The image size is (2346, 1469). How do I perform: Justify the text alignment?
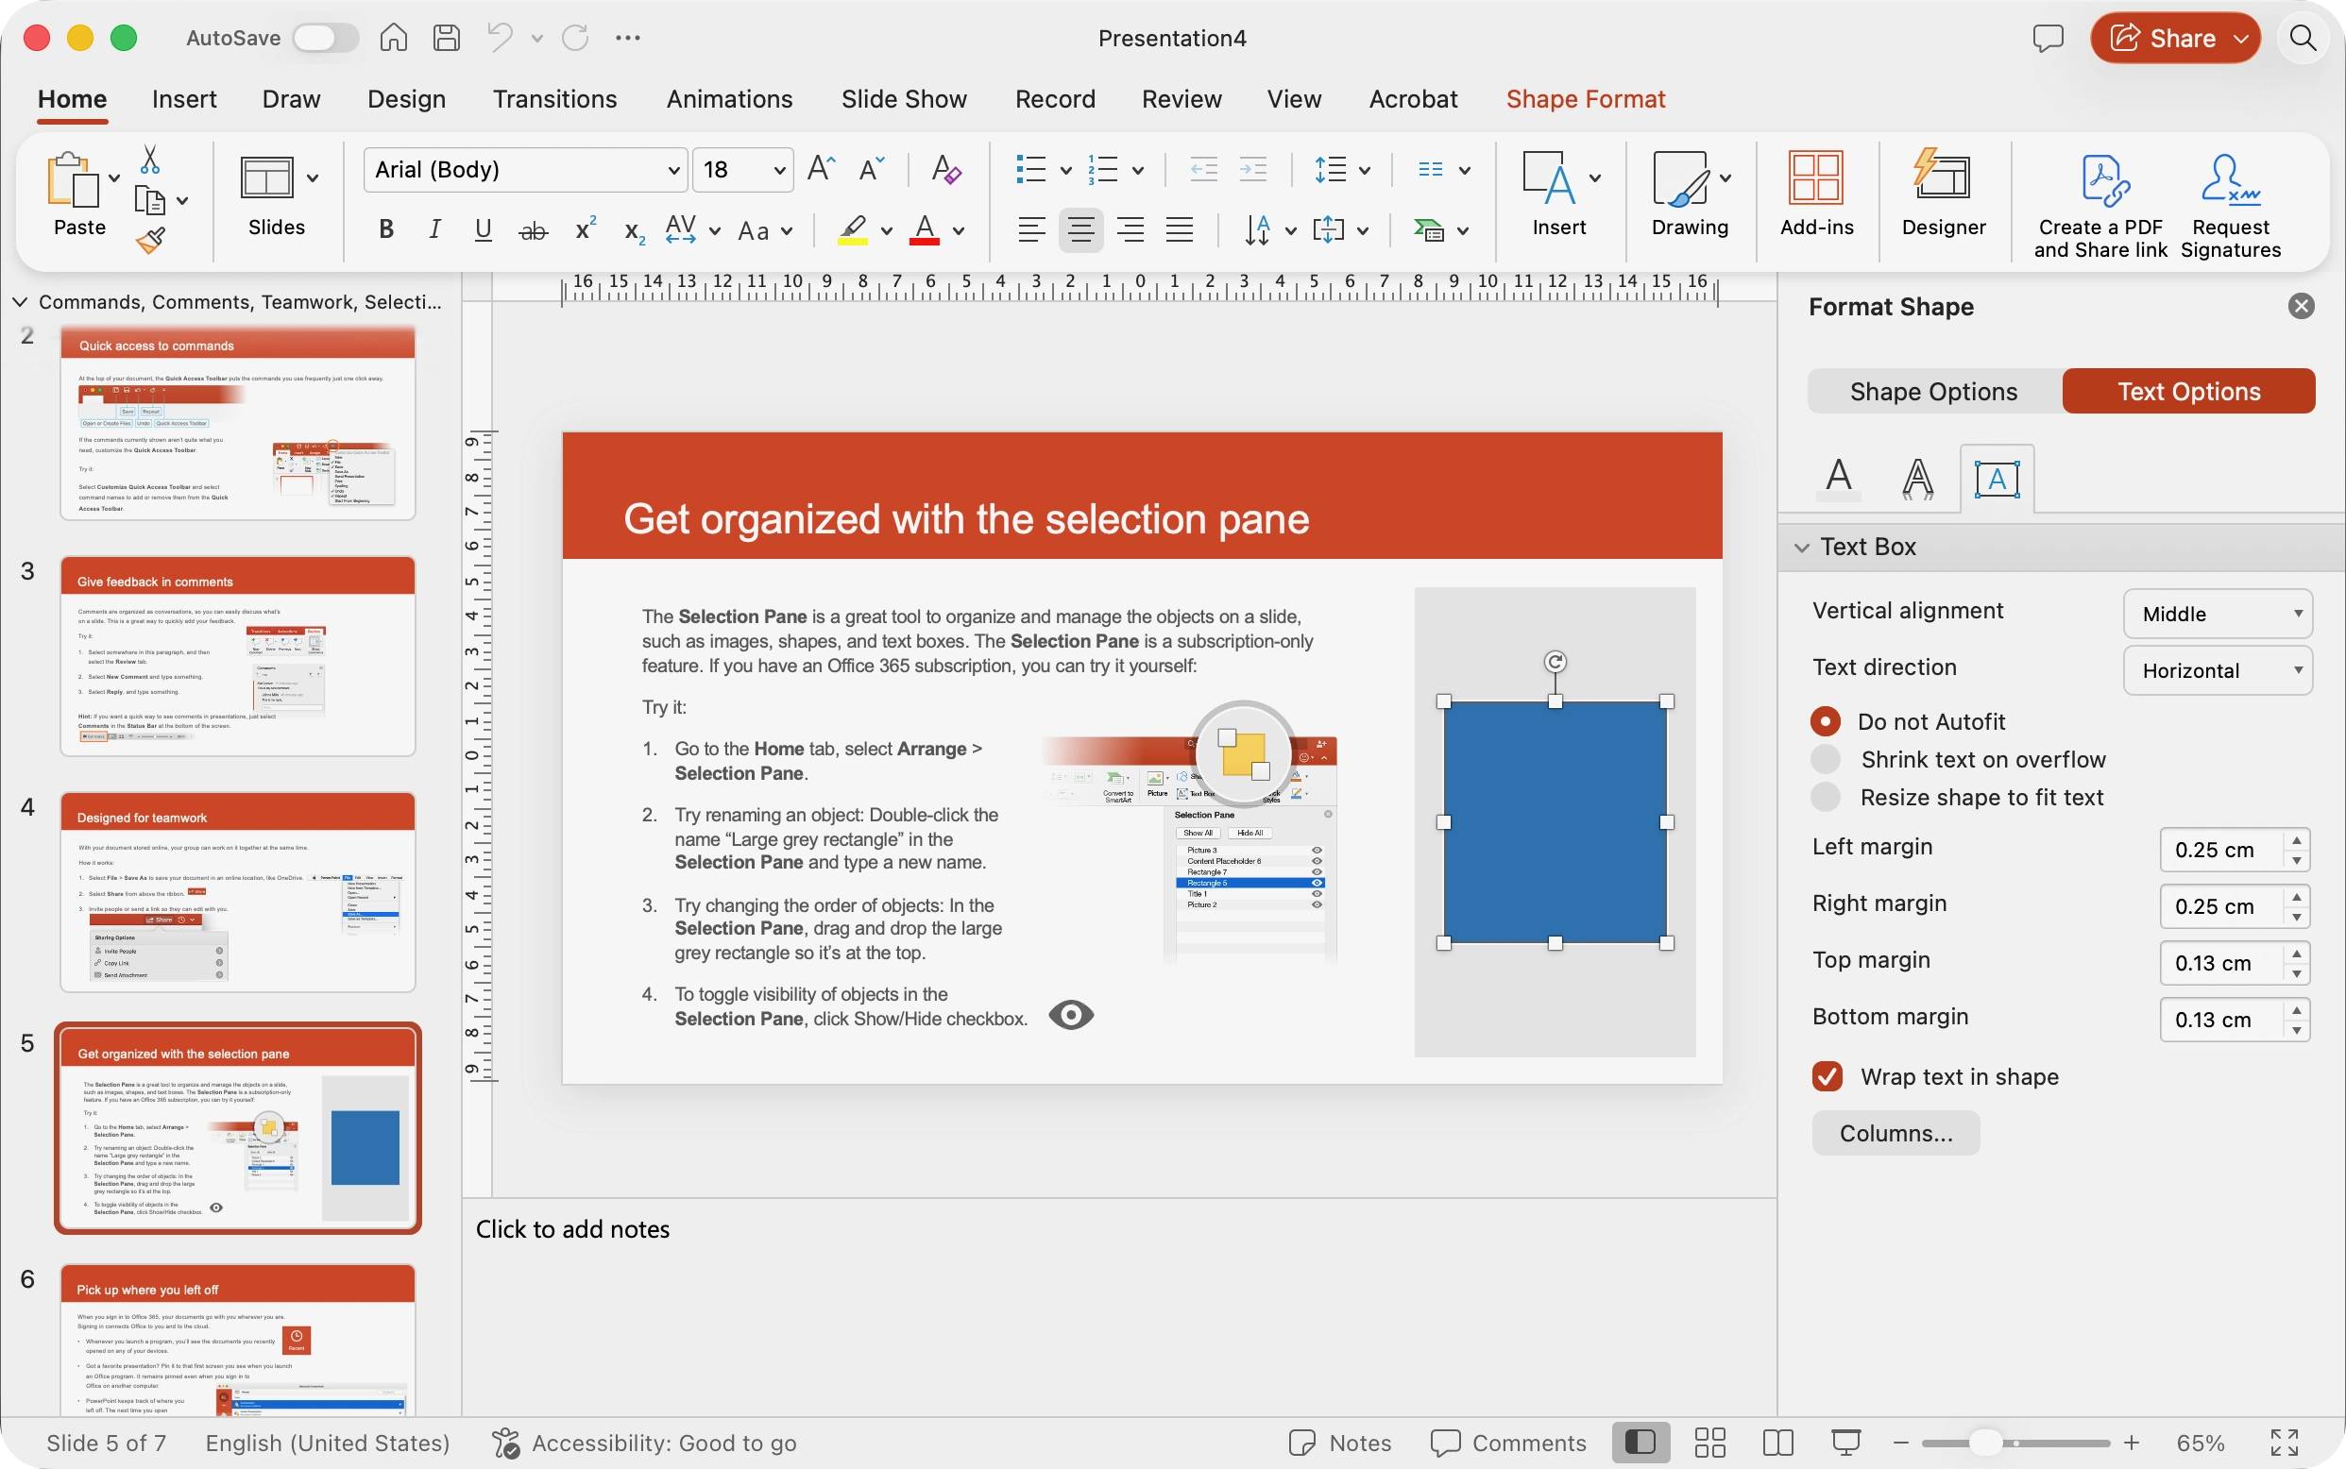1179,230
